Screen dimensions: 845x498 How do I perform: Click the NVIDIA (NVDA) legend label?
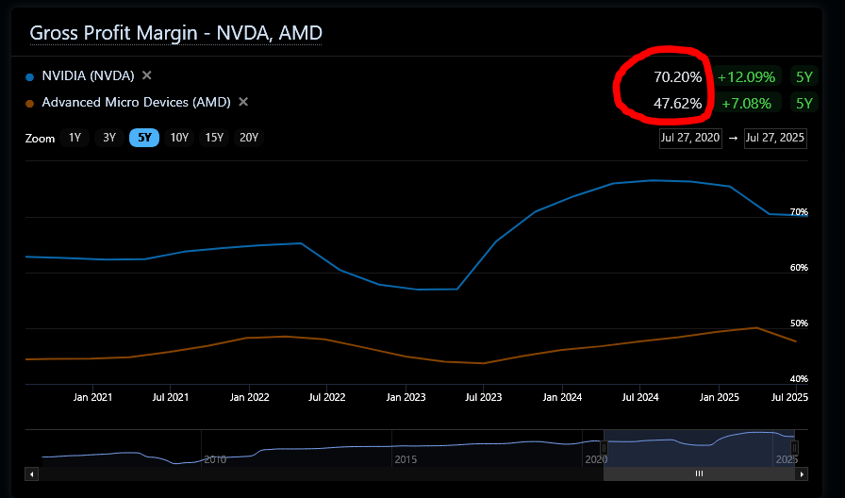tap(88, 76)
